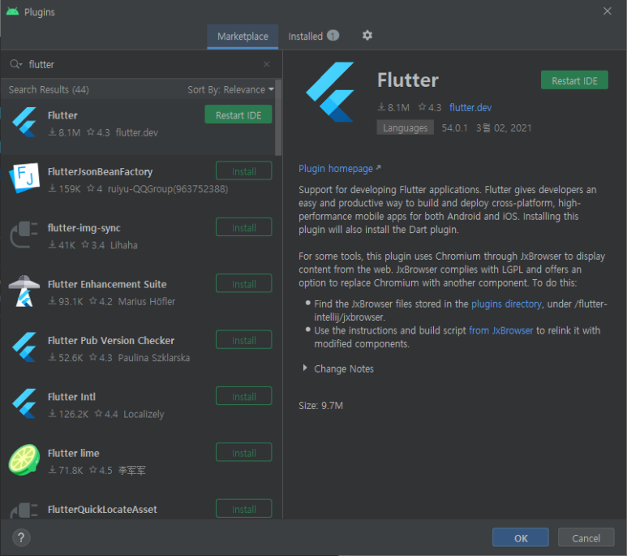Click the Cancel button

tap(586, 537)
